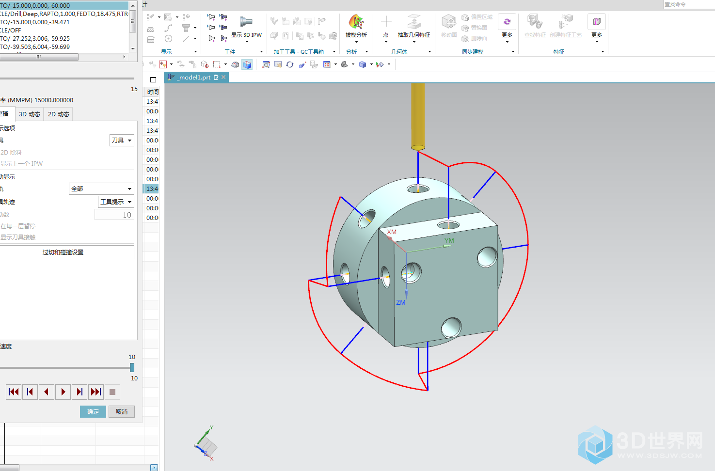
Task: Select path line 'GOTO/-15.000,0.000,-60.000'
Action: [64, 5]
